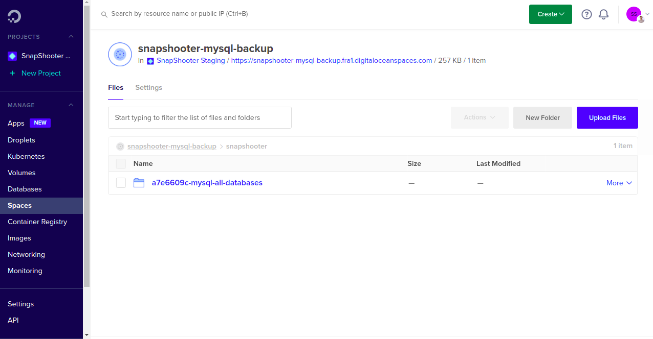The width and height of the screenshot is (653, 339).
Task: Click the Name column header
Action: tap(143, 163)
